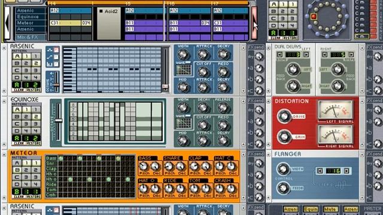Turn the WIDTH knob on first Arsenic
383x215 pixels.
coord(183,54)
